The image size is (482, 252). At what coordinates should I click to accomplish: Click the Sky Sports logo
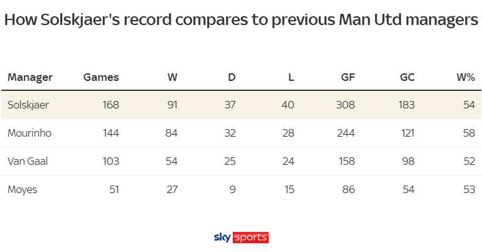[x=241, y=238]
